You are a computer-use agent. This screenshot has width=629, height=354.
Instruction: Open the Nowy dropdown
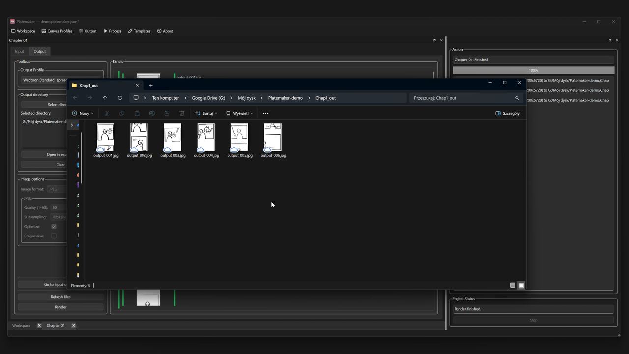click(x=83, y=113)
